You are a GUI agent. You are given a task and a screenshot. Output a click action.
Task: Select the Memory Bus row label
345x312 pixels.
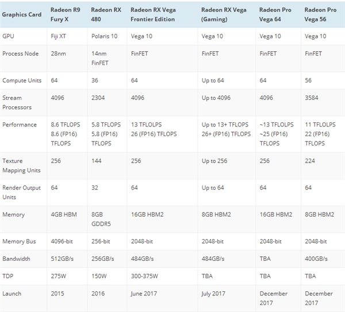point(20,241)
